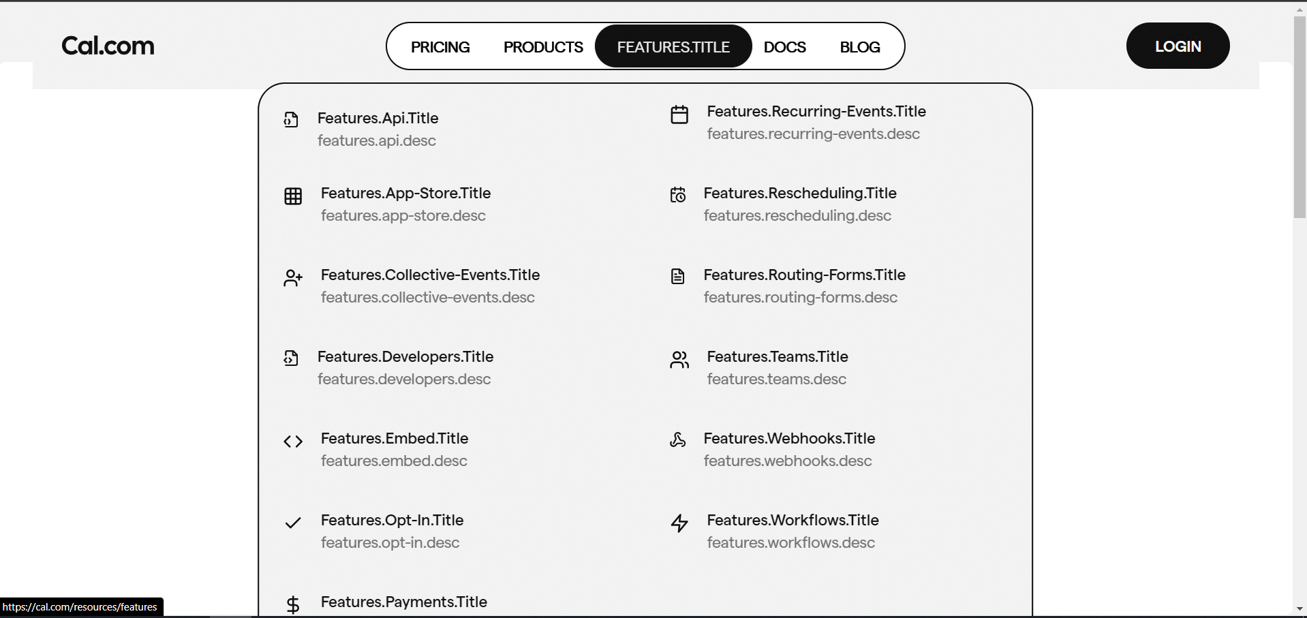Select the Routing Forms document icon
1307x618 pixels.
[x=677, y=277]
